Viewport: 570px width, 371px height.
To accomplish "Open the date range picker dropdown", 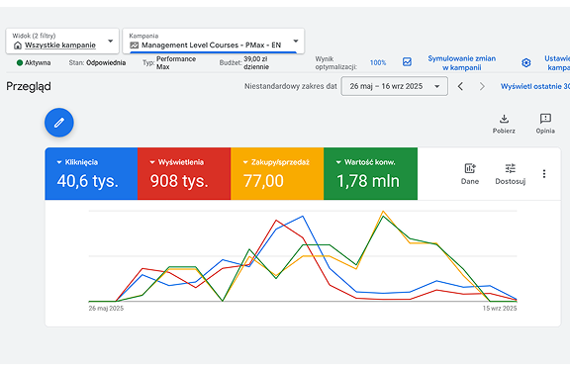I will tap(395, 86).
